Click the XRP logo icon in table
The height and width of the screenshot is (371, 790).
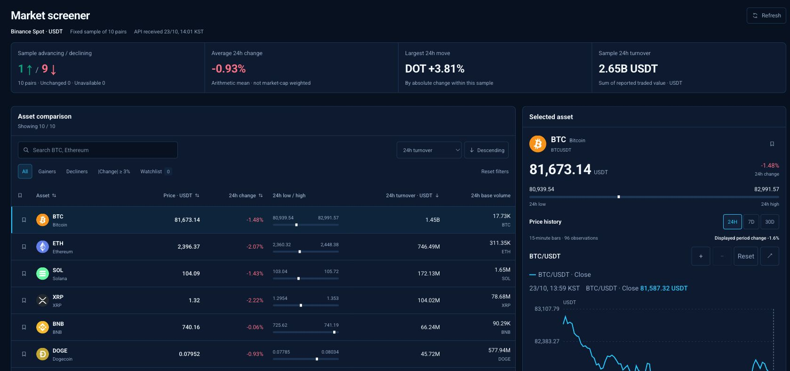point(42,300)
